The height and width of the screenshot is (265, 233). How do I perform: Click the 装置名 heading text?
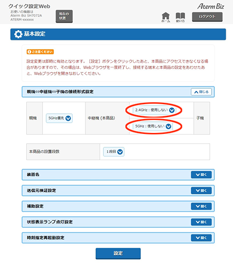click(33, 175)
